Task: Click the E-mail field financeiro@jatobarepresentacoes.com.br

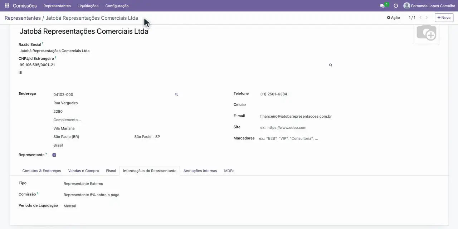Action: point(296,116)
